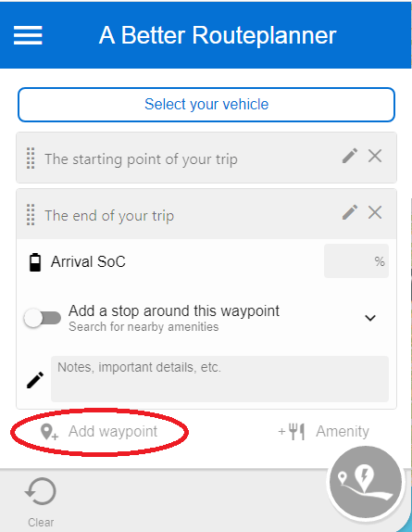The image size is (412, 532).
Task: Add an Amenity stop
Action: tap(323, 432)
